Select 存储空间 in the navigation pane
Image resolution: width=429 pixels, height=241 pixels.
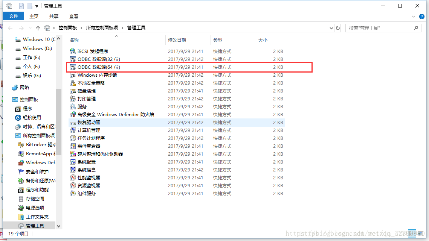[31, 199]
